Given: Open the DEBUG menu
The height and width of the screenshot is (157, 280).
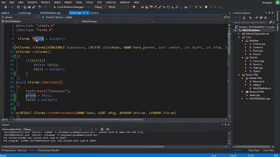Looking at the screenshot, I should 68,2.
